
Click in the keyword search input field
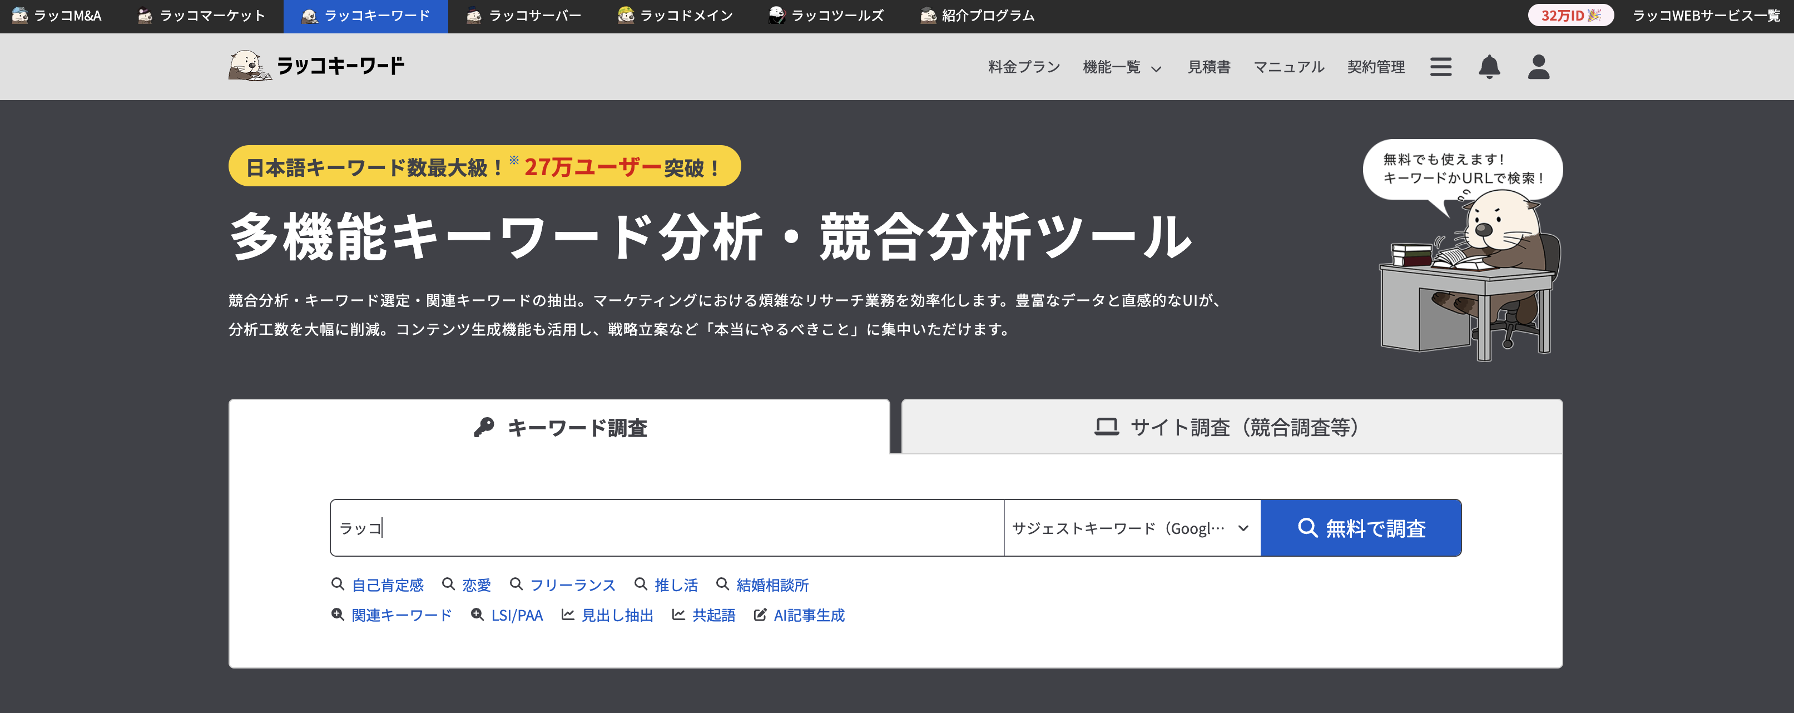click(x=666, y=528)
